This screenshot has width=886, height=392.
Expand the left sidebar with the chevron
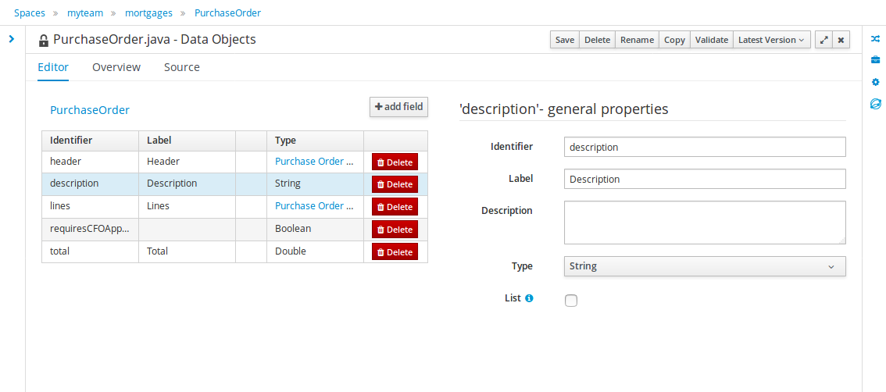[12, 38]
